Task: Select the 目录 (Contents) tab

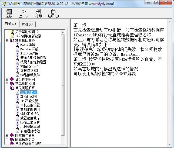Action: click(x=11, y=24)
